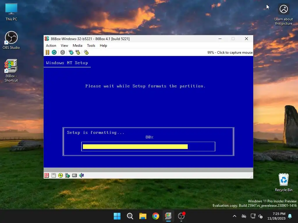Open the Media menu
The width and height of the screenshot is (298, 223).
(77, 46)
